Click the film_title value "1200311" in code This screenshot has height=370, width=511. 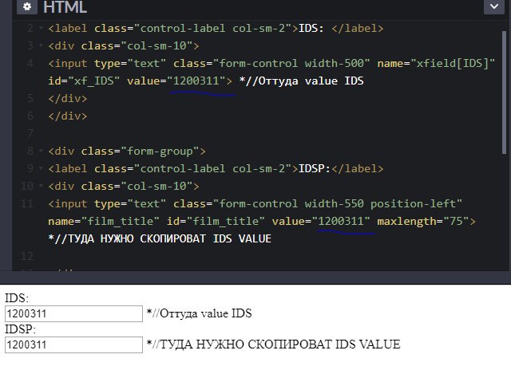tap(341, 222)
